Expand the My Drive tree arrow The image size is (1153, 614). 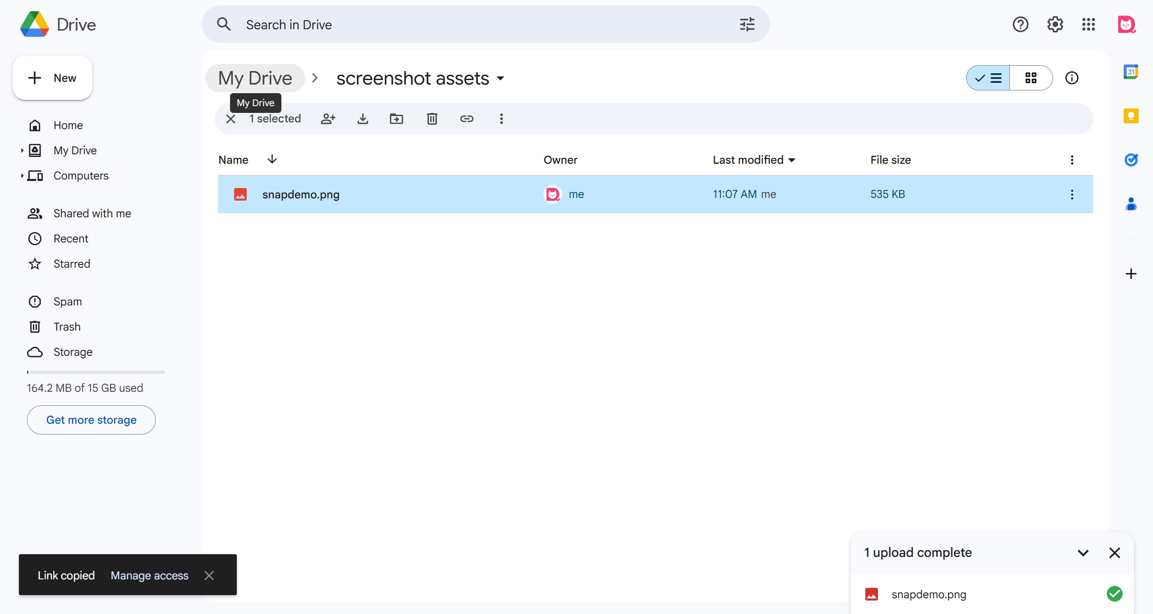click(x=22, y=150)
